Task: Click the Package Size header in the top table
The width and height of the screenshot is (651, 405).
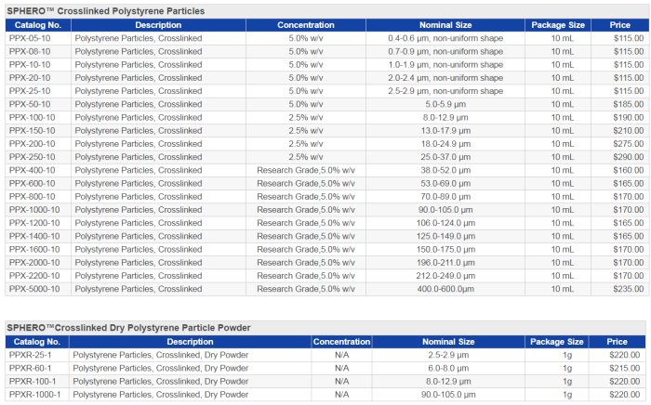Action: (558, 25)
